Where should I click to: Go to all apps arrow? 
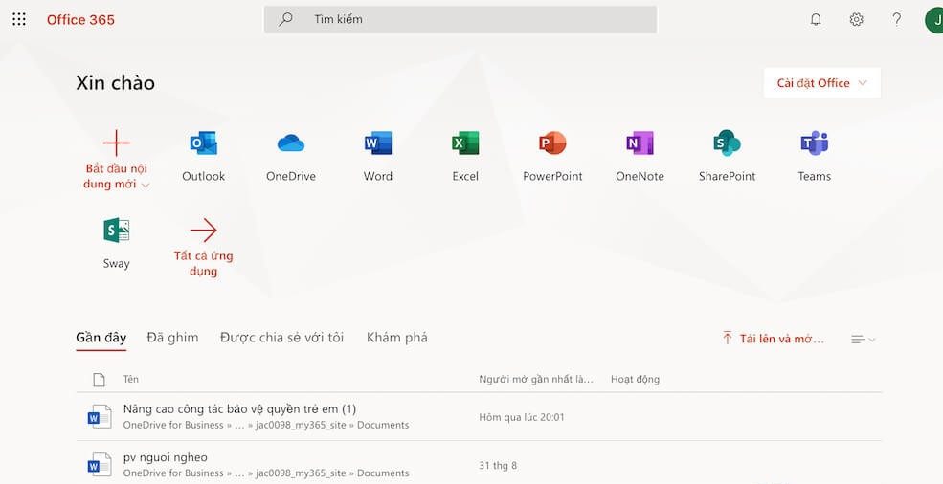coord(203,231)
